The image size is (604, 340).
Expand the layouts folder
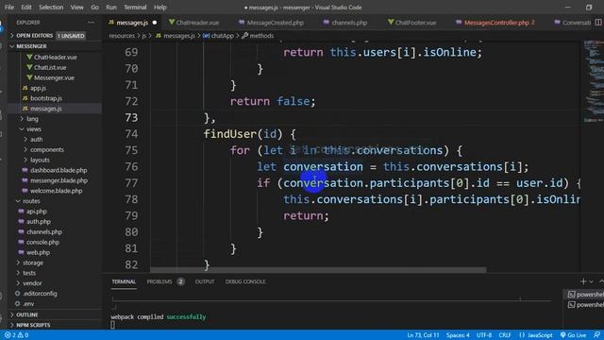click(40, 160)
